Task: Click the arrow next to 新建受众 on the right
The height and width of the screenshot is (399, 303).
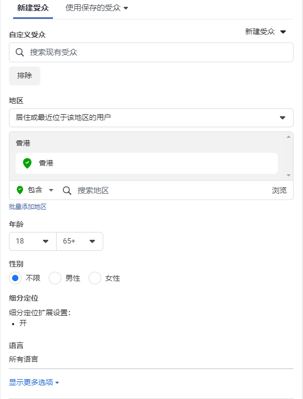Action: 283,32
